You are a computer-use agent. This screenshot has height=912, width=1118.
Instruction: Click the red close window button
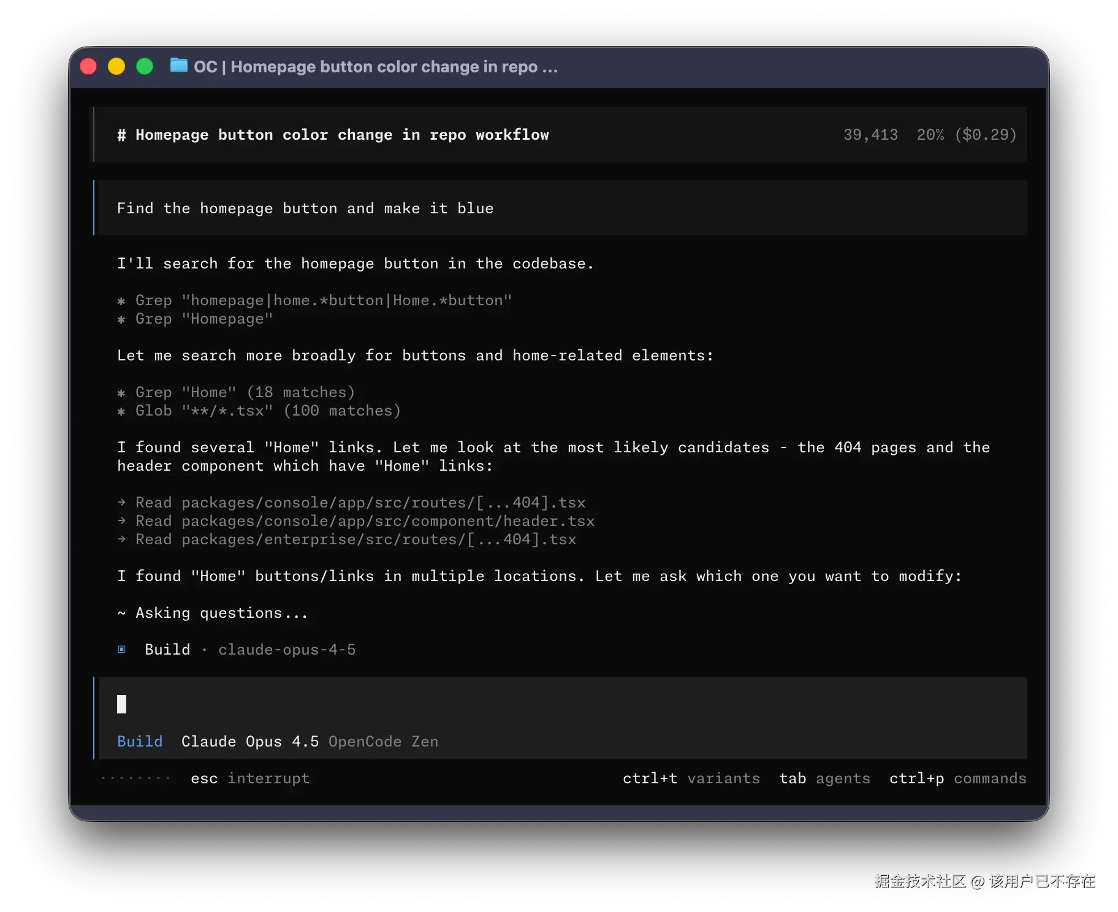(89, 66)
